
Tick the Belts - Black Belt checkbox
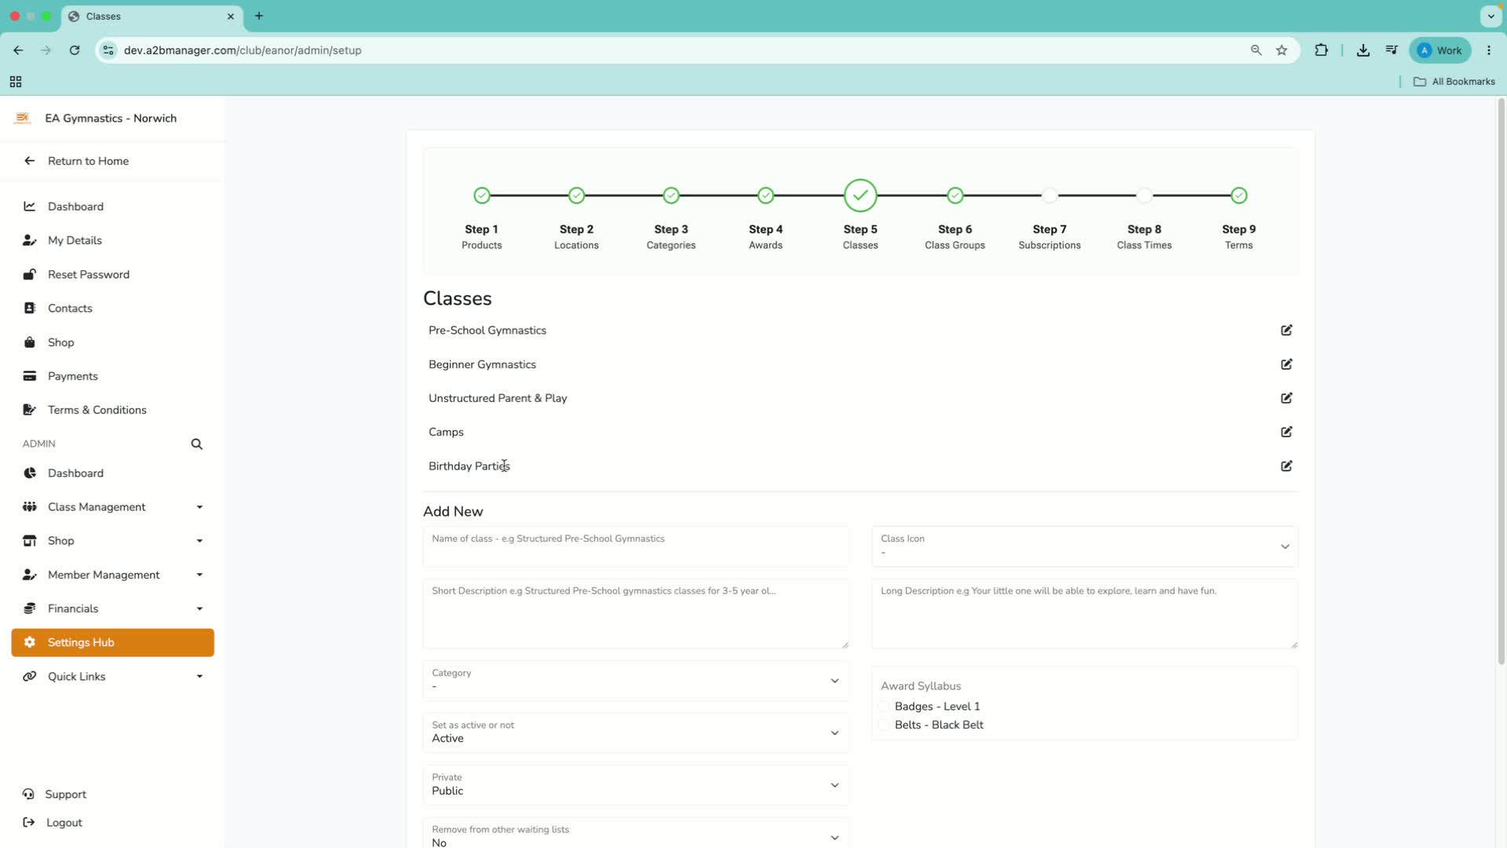(x=884, y=725)
